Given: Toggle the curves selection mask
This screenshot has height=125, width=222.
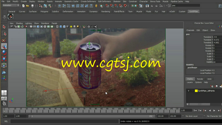Looking at the screenshot, I should click(x=69, y=6).
